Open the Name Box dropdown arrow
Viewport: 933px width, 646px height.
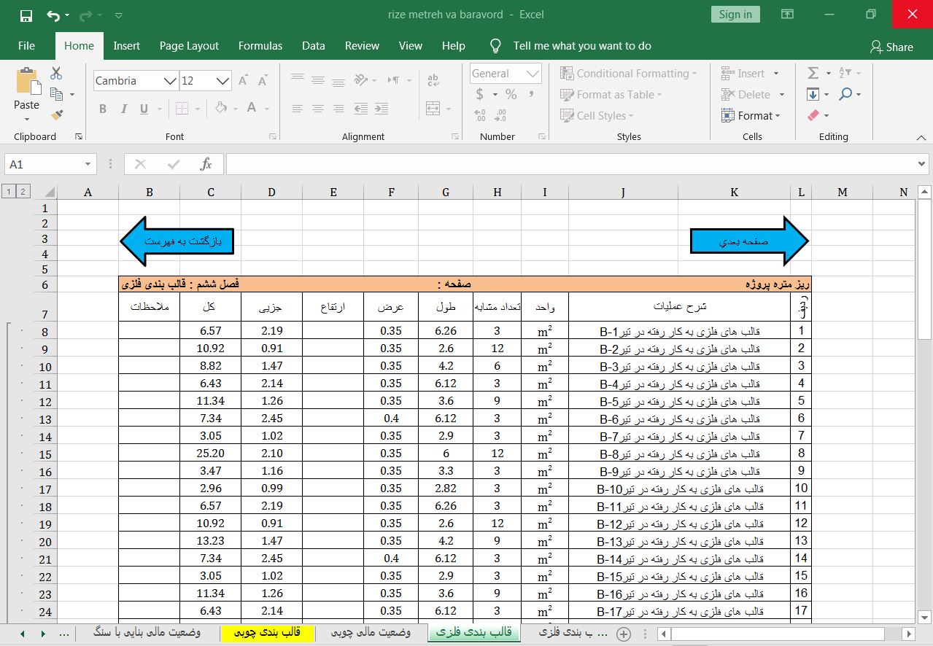tap(88, 165)
